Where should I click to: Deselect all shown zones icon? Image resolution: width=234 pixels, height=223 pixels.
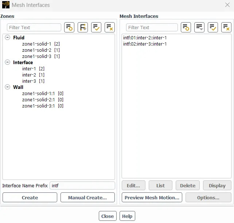(x=110, y=27)
